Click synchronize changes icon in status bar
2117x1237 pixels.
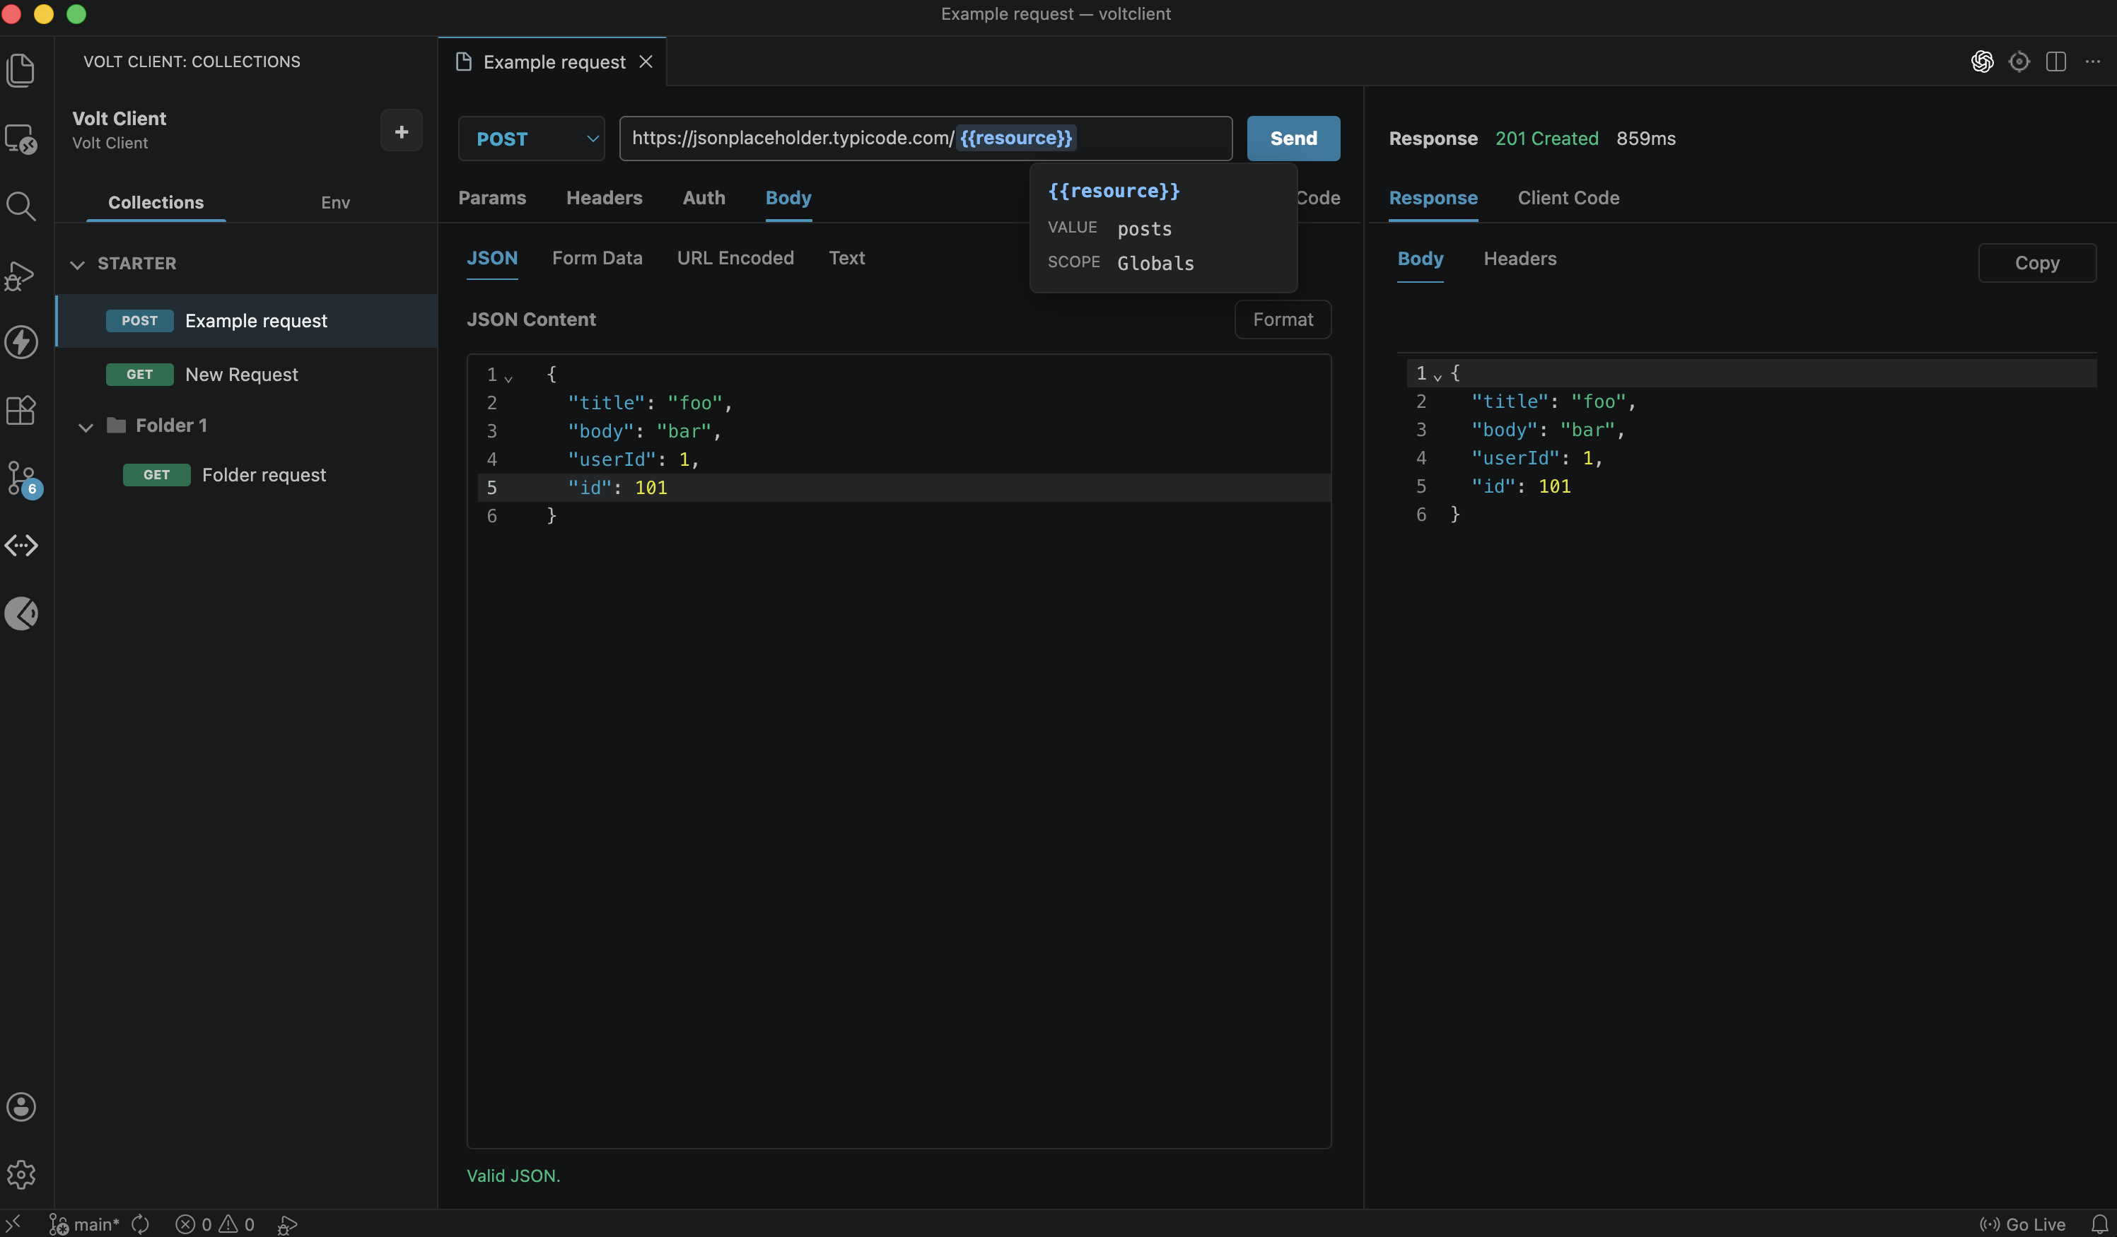pyautogui.click(x=140, y=1224)
